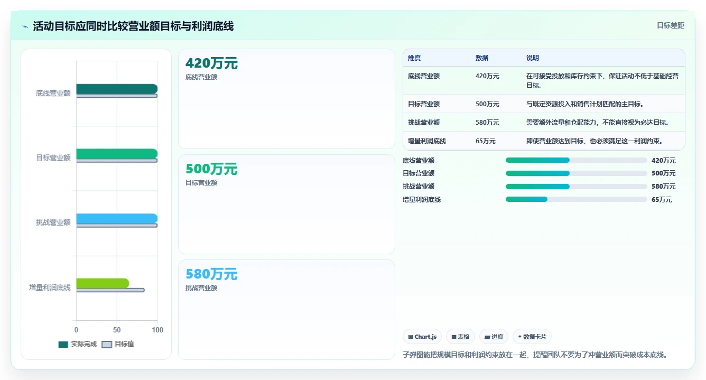
Task: Click the blue 挑战营业额 bar in the chart
Action: [117, 218]
